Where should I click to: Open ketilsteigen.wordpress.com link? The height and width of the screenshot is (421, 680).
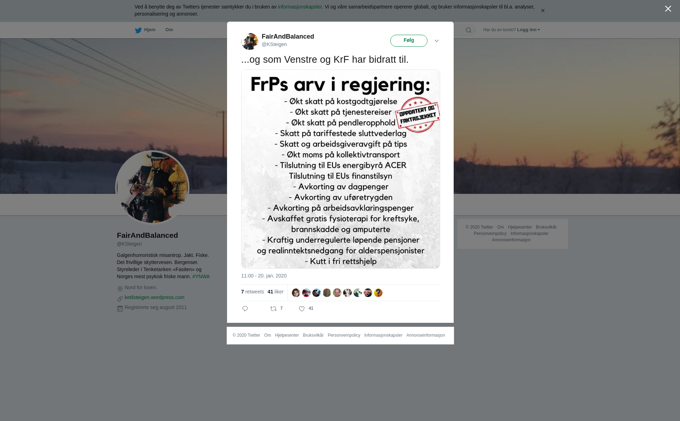click(x=154, y=297)
